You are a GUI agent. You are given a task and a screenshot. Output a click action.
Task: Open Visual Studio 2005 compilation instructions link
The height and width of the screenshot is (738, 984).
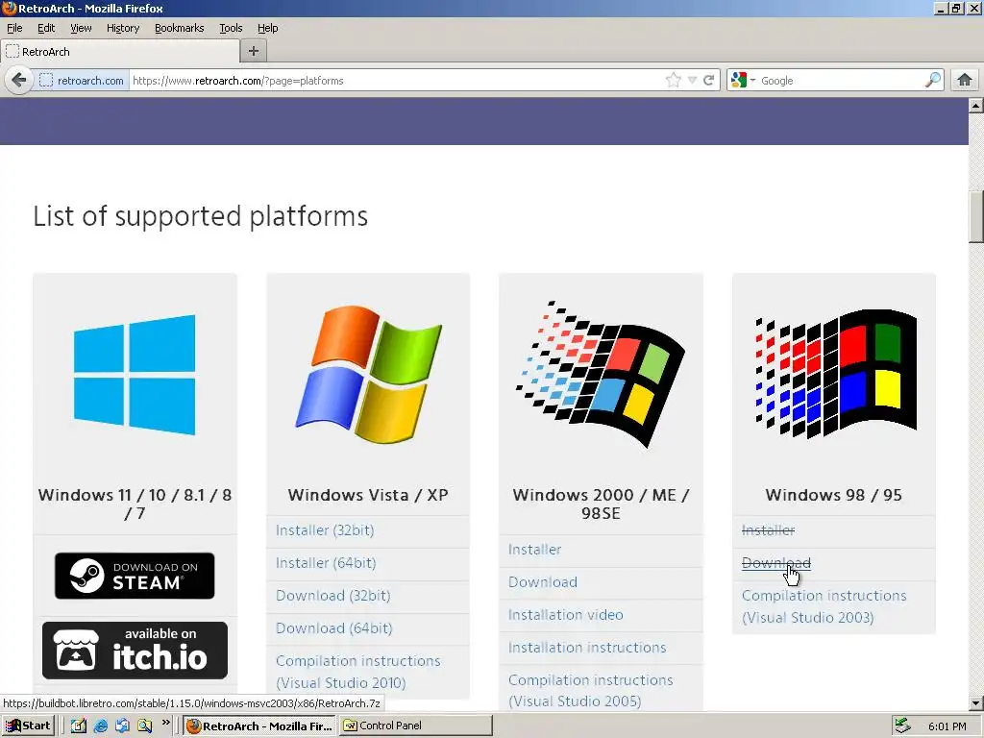(591, 690)
